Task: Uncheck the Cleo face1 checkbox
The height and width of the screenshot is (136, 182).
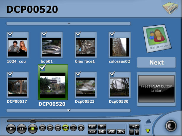Action: 78,34
